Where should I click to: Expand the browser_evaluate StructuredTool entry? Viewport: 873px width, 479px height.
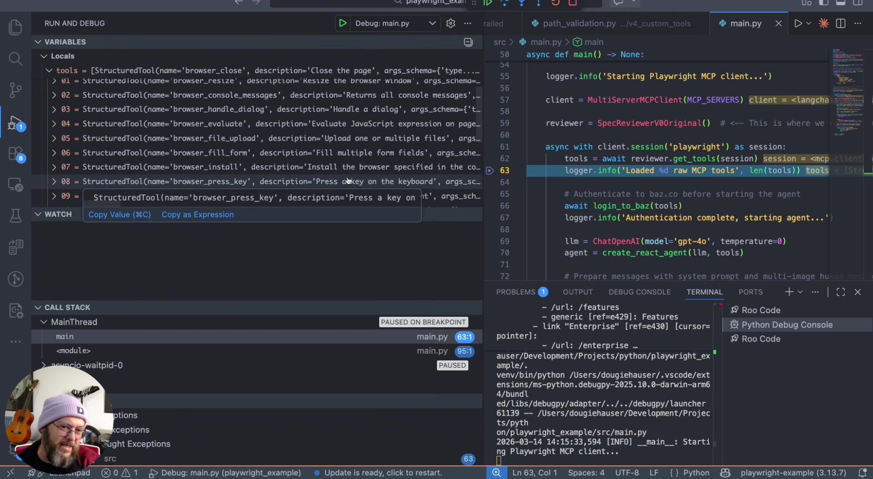tap(53, 124)
